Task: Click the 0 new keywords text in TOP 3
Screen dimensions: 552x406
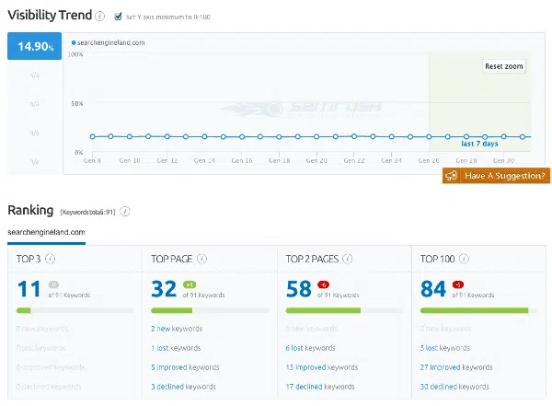Action: click(42, 329)
